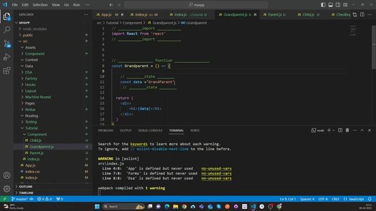376x211 pixels.
Task: Open the Accounts menu icon
Action: tap(6, 175)
